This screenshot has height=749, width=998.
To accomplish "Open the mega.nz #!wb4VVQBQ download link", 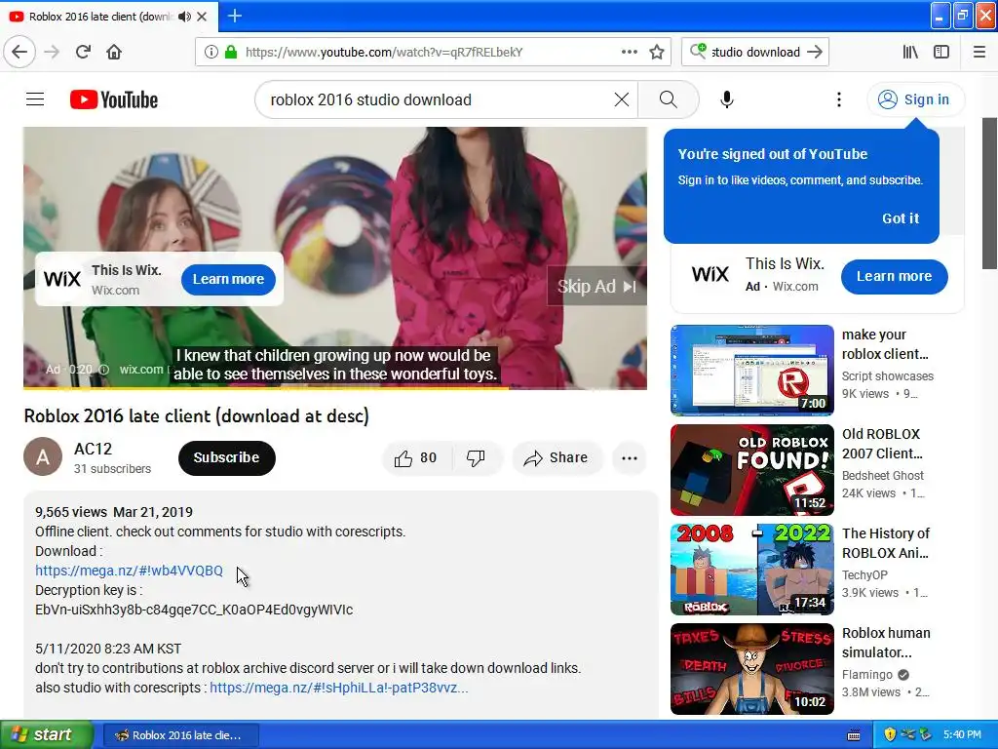I will pos(130,571).
